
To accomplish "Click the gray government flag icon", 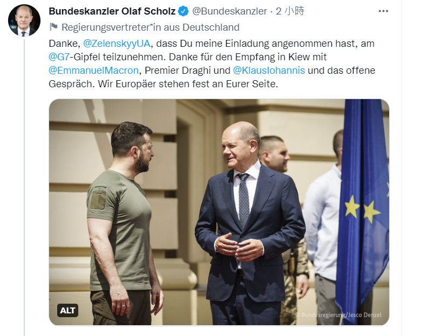I will click(x=53, y=27).
